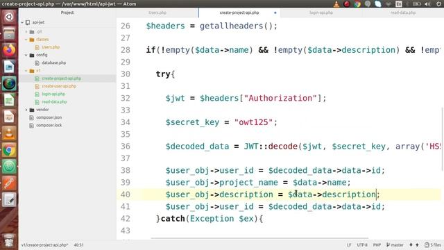Collapse the config folder
Image resolution: width=444 pixels, height=250 pixels.
26,55
